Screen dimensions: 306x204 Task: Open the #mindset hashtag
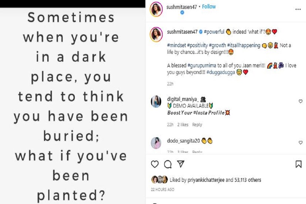[x=176, y=46]
